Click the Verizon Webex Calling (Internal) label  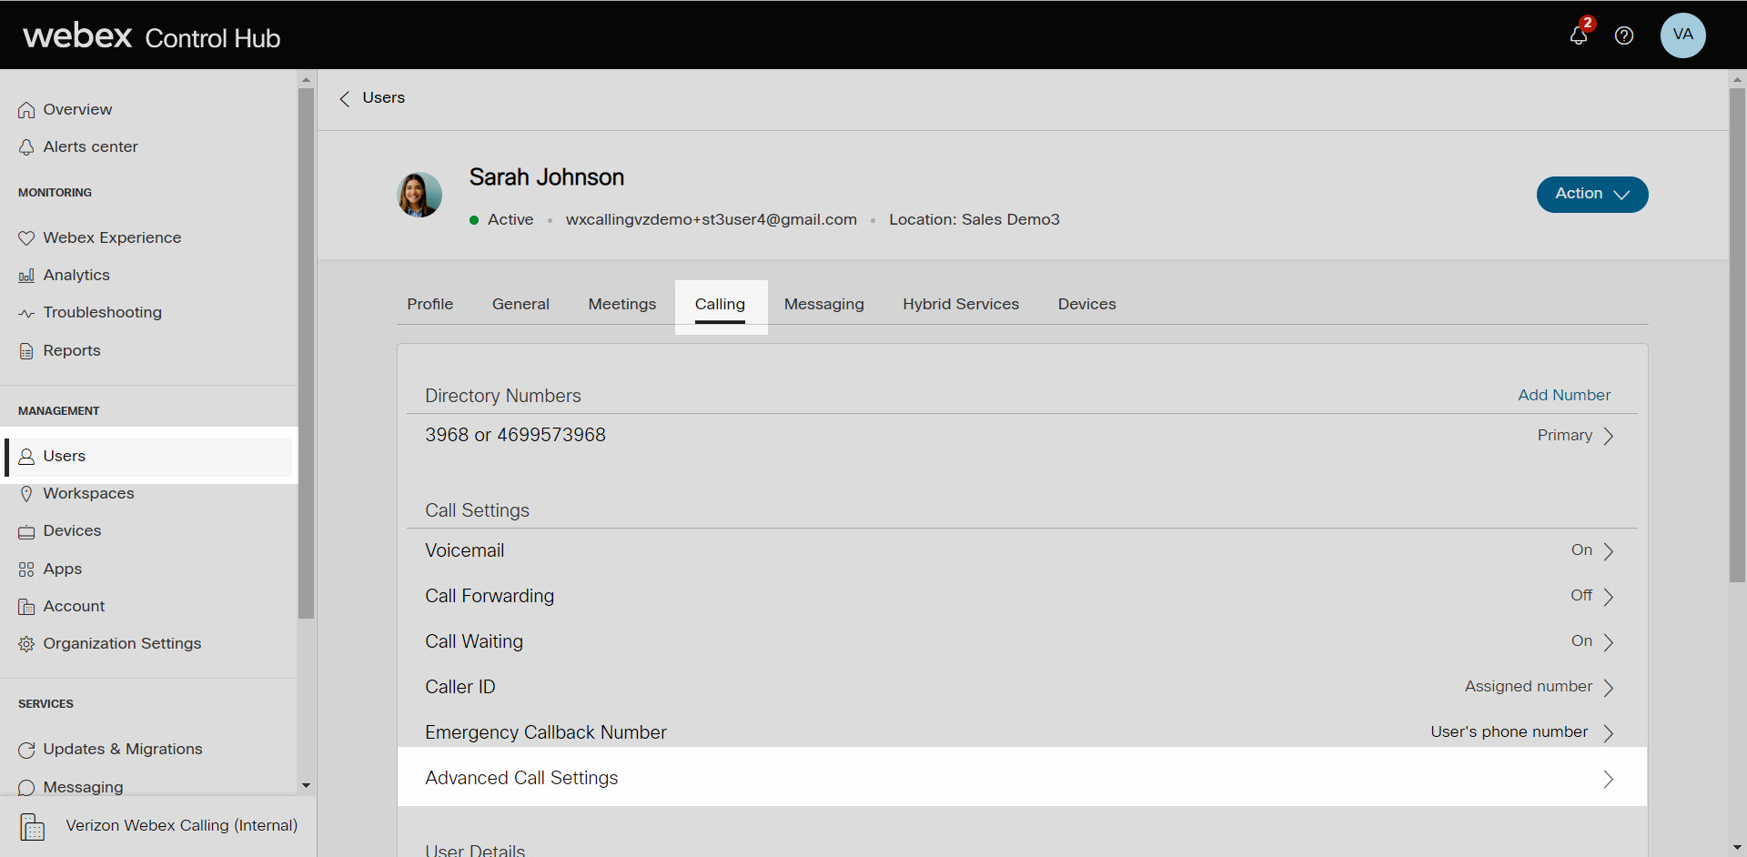point(182,825)
